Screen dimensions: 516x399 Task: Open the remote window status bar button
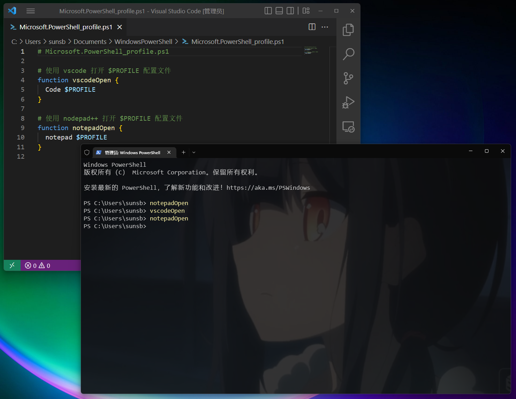(12, 265)
